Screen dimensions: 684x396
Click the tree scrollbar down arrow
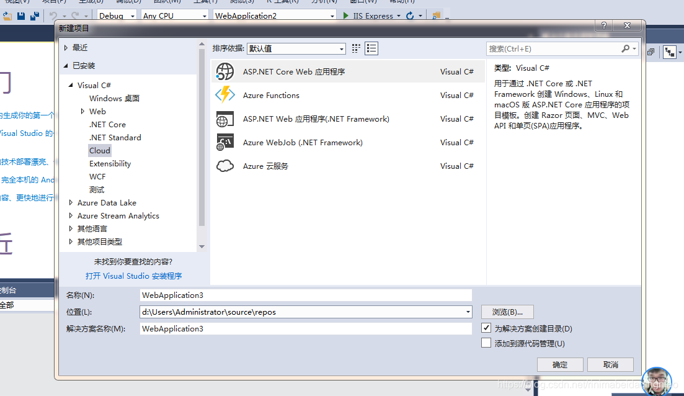pyautogui.click(x=202, y=246)
